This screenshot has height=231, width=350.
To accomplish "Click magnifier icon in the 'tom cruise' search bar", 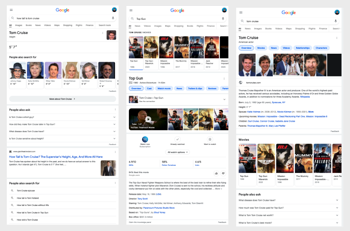I will (x=242, y=21).
